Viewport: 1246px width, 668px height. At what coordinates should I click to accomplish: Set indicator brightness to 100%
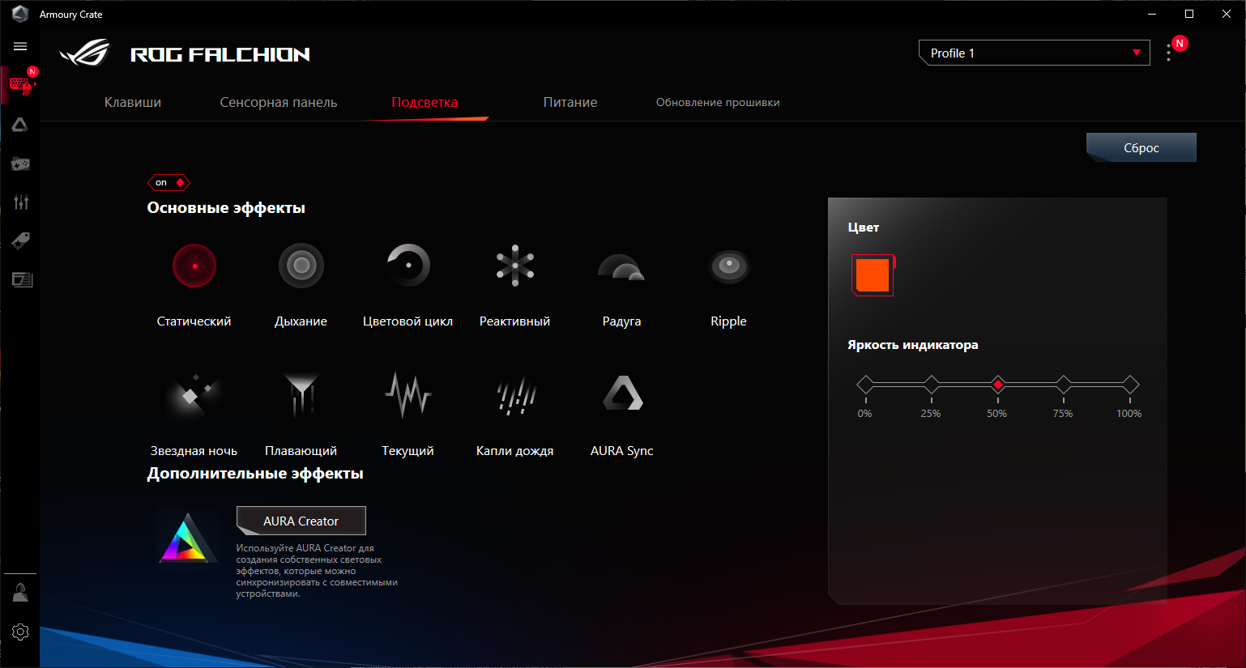pos(1130,385)
